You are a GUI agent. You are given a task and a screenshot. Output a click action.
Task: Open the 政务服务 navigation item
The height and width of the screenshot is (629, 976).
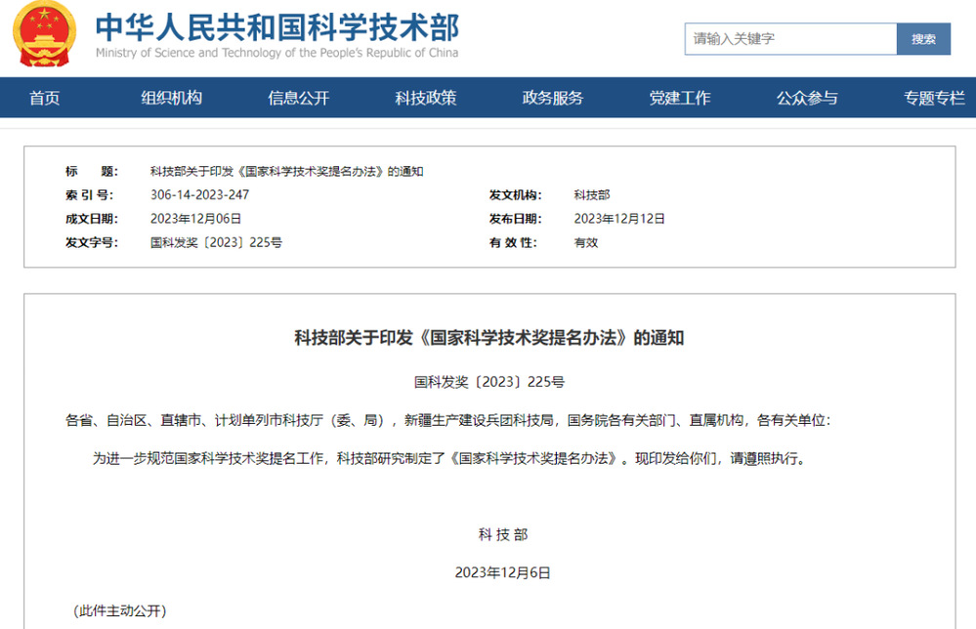click(553, 98)
